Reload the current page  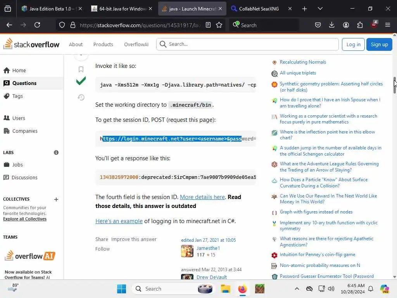tap(37, 25)
